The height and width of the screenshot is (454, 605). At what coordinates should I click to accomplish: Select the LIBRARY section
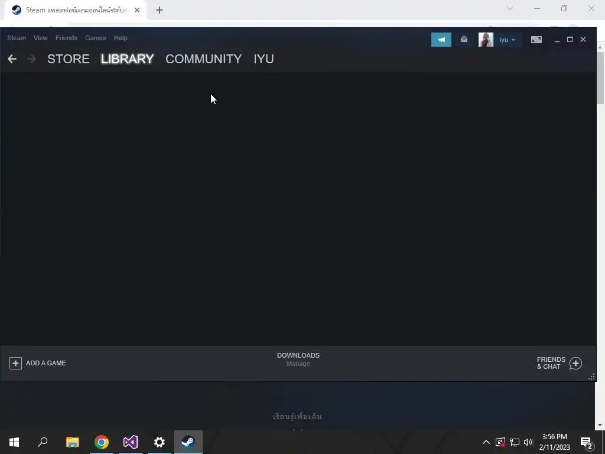tap(128, 59)
